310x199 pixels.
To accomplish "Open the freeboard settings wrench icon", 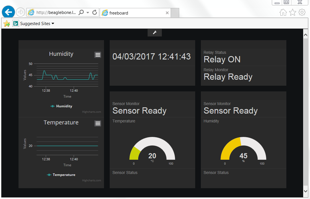I will (x=154, y=32).
